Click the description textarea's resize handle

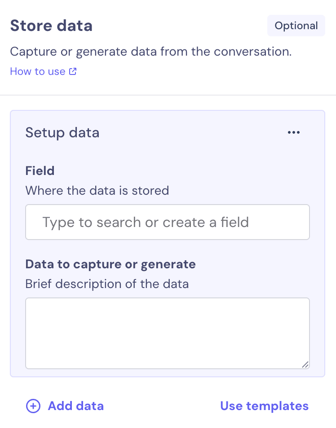pyautogui.click(x=305, y=364)
